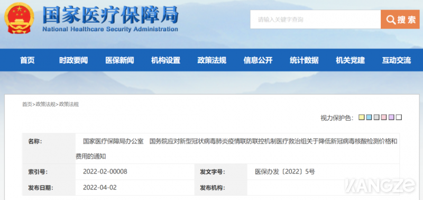This screenshot has height=200, width=423.
Task: Click the 名称 label cell
Action: coord(49,149)
